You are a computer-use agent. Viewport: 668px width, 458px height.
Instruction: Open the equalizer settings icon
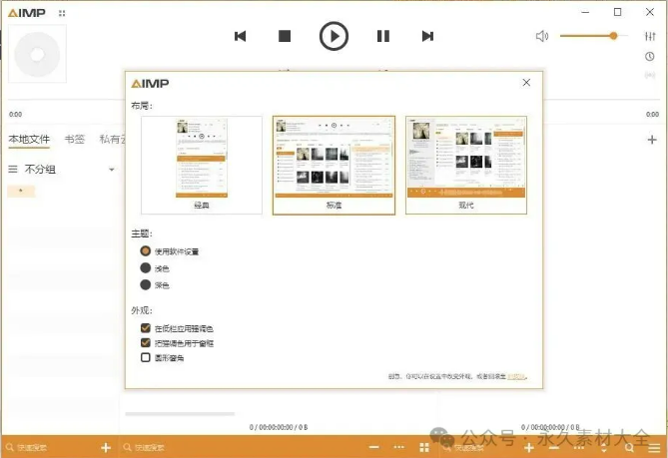[650, 36]
